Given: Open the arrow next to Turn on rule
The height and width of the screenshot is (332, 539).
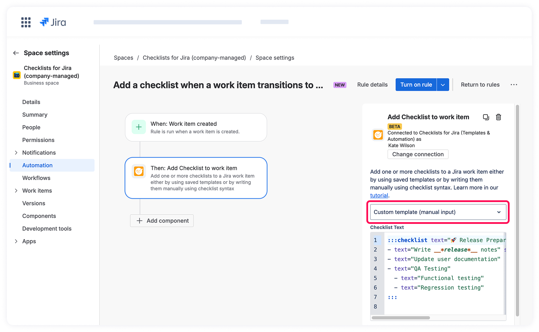Looking at the screenshot, I should [443, 85].
